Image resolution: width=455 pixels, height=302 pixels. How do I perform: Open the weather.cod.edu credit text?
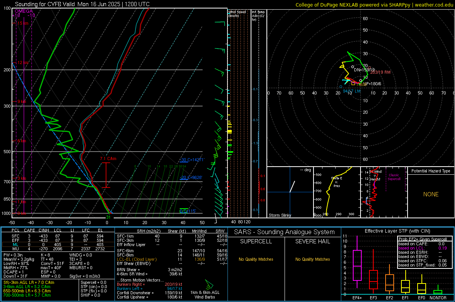click(x=434, y=5)
